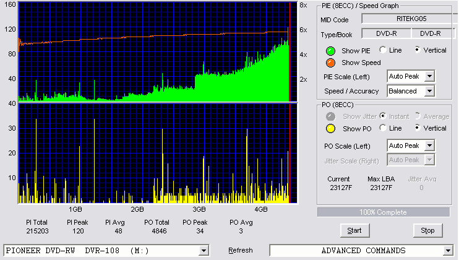459x260 pixels.
Task: Select Vertical mode for PIE graph
Action: point(417,50)
